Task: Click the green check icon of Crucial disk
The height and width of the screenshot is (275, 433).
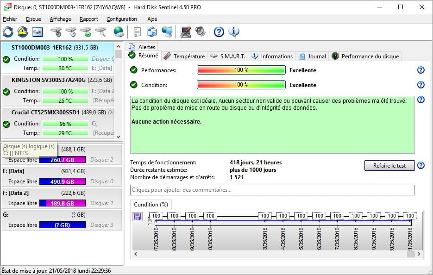Action: (6, 124)
